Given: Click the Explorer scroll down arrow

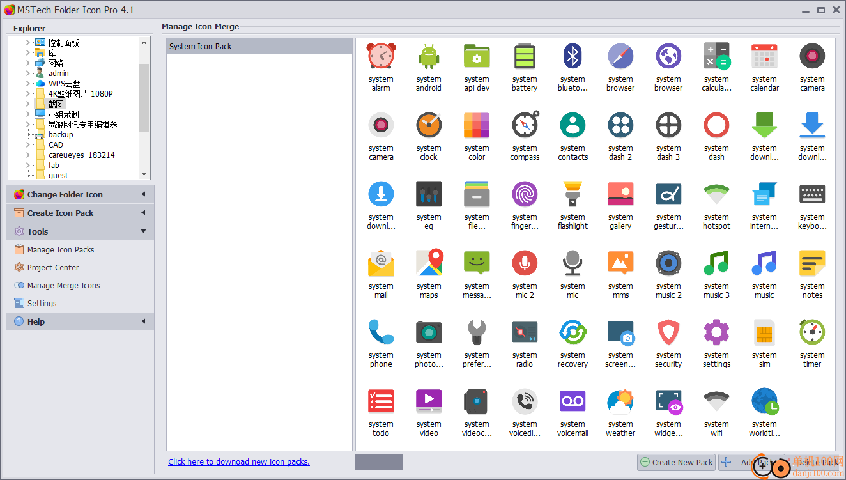Looking at the screenshot, I should point(144,174).
